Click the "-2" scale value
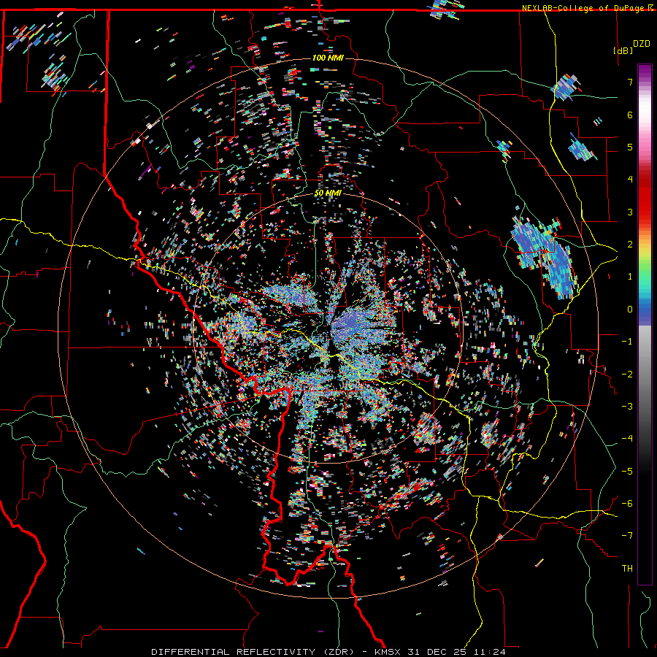Screen dimensions: 657x657 coord(627,374)
